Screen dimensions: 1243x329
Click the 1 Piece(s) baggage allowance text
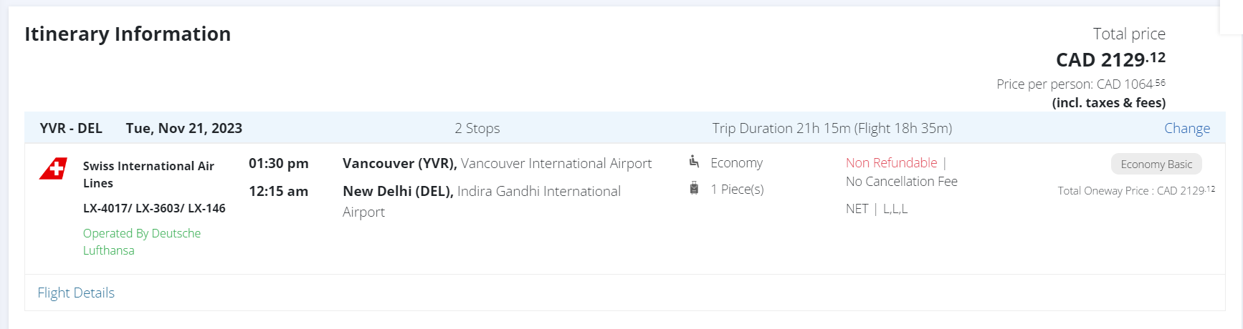737,190
